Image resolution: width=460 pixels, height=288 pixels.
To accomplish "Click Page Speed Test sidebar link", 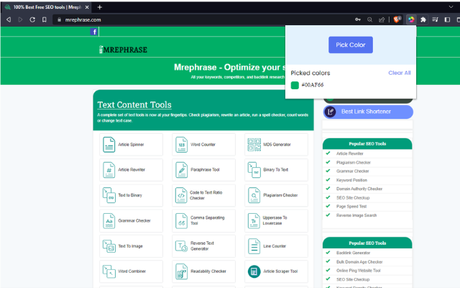I will tap(351, 207).
